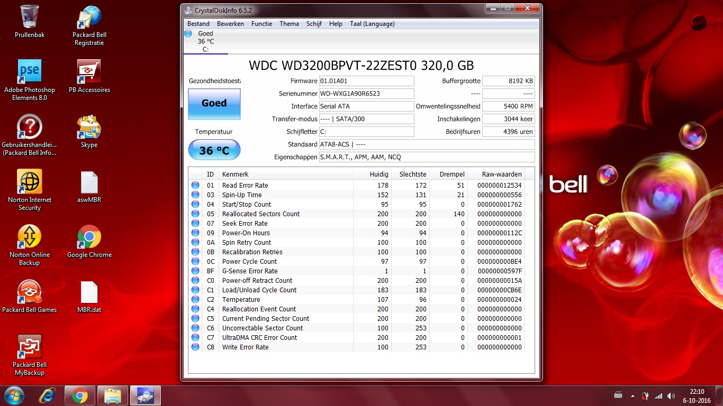Screen dimensions: 723x406
Task: Click the drive model title WDC WD3200BPVT
Action: point(361,66)
